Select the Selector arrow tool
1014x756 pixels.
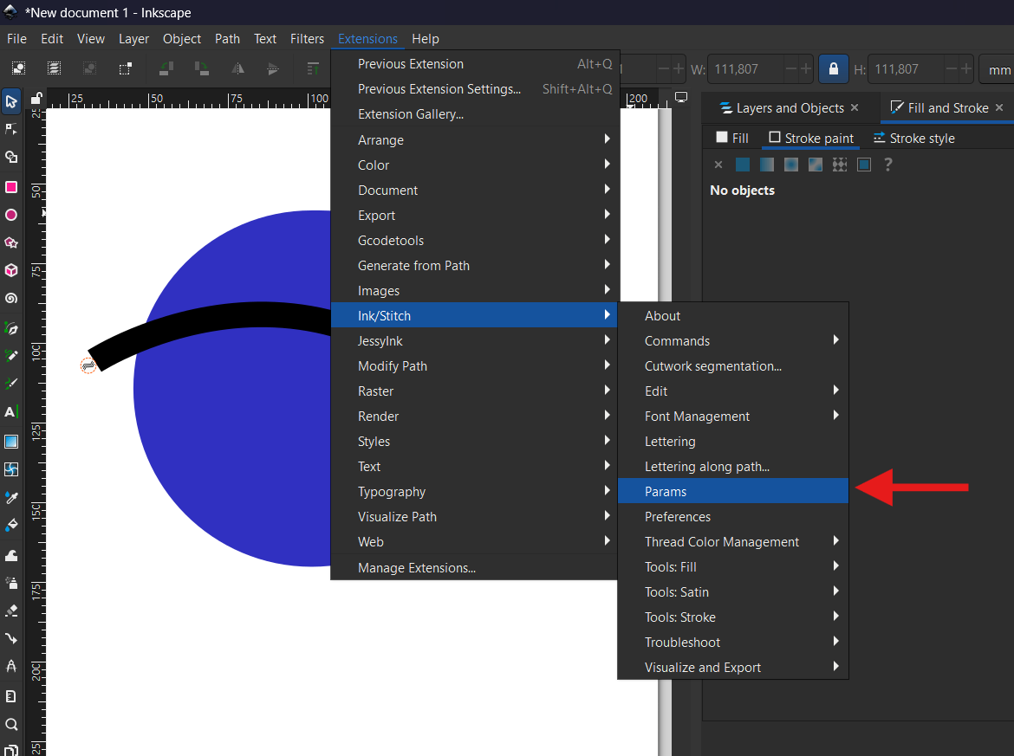tap(11, 101)
